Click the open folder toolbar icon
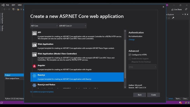 click(18, 9)
